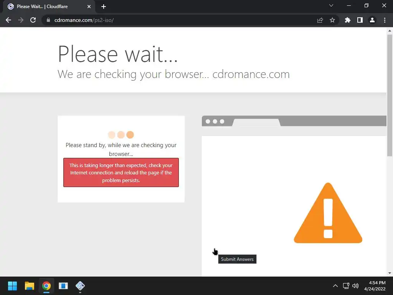View site information via lock icon

click(48, 20)
